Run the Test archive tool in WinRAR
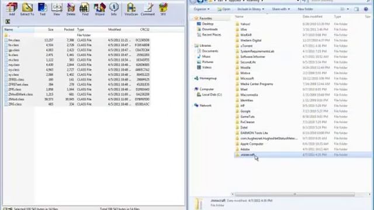This screenshot has height=210, width=374. (x=43, y=9)
